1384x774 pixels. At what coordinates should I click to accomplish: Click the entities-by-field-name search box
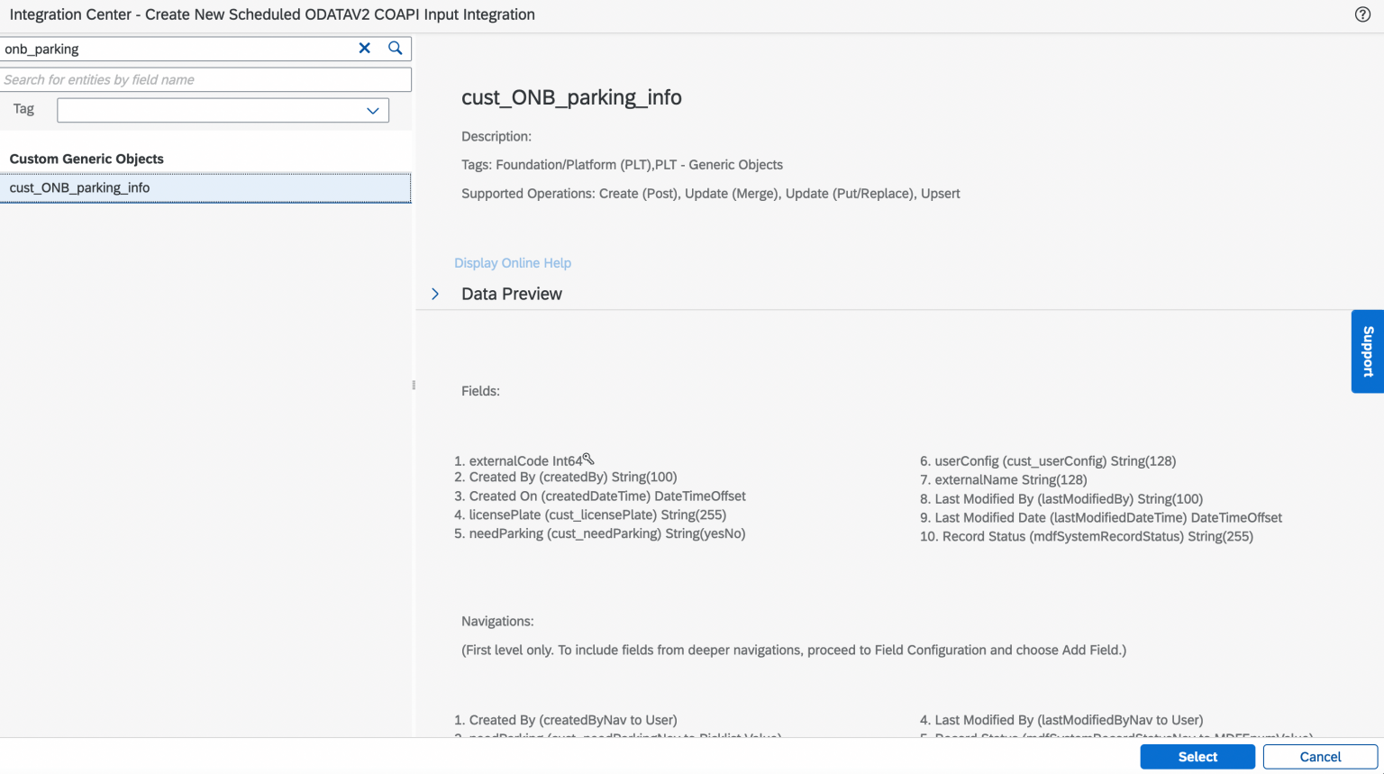coord(205,79)
